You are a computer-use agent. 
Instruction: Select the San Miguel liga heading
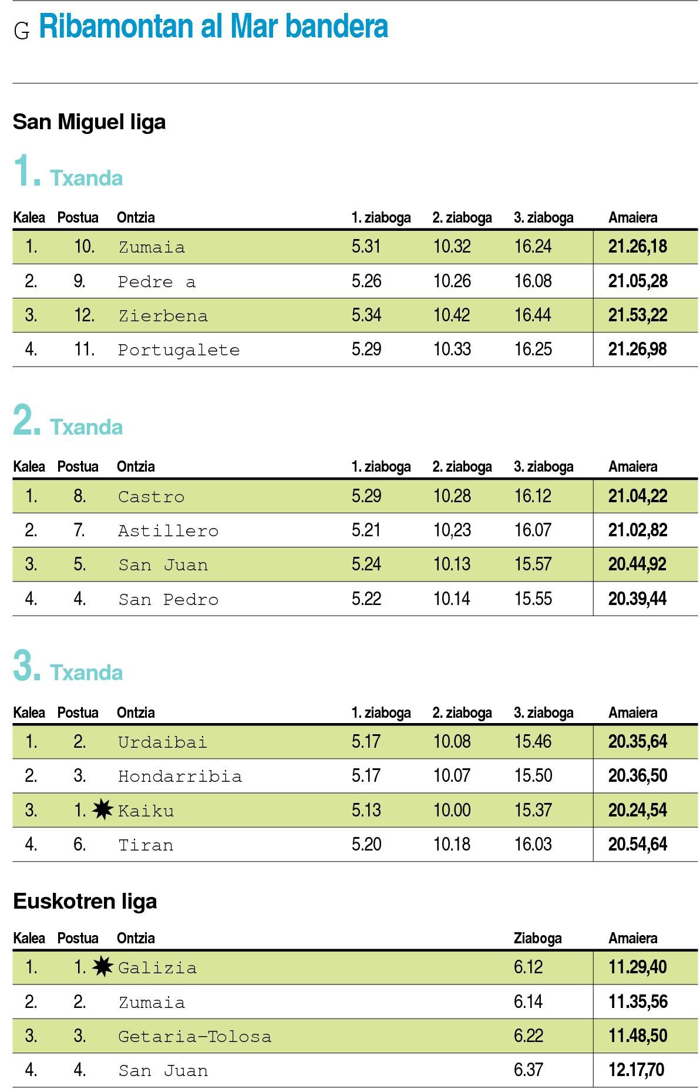pos(89,122)
